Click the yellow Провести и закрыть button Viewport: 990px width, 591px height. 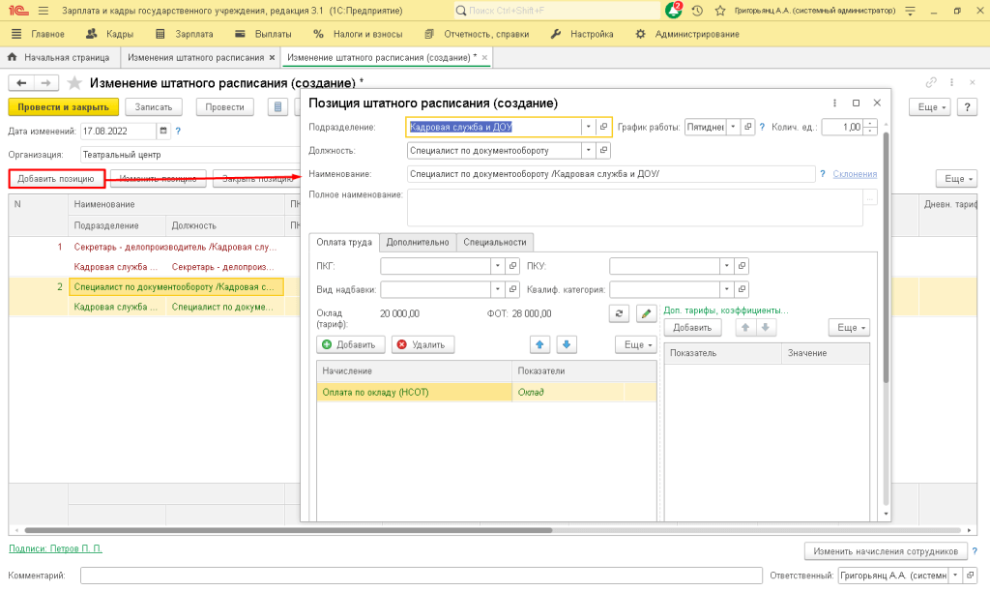click(x=63, y=107)
